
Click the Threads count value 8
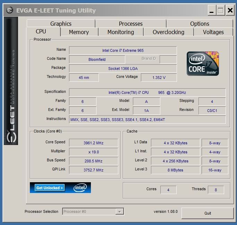point(216,190)
